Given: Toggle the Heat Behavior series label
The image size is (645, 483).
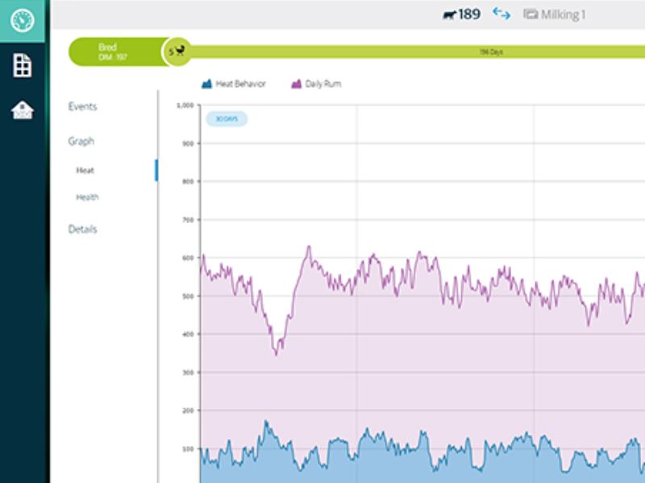Looking at the screenshot, I should 240,84.
